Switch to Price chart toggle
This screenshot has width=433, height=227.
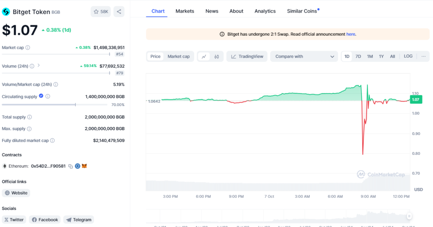pos(155,56)
